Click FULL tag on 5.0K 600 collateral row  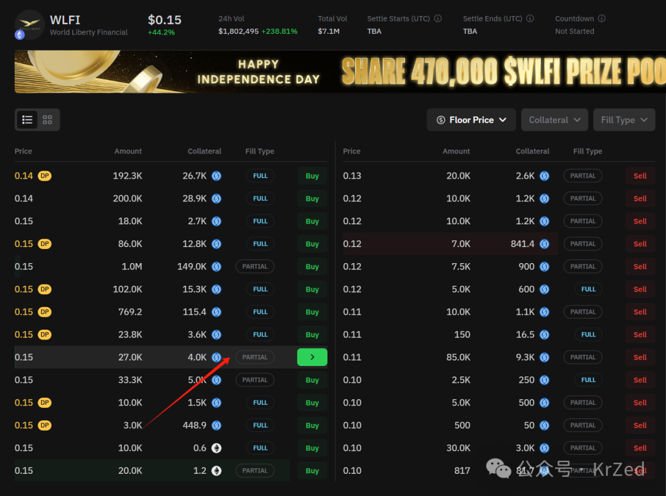click(588, 290)
